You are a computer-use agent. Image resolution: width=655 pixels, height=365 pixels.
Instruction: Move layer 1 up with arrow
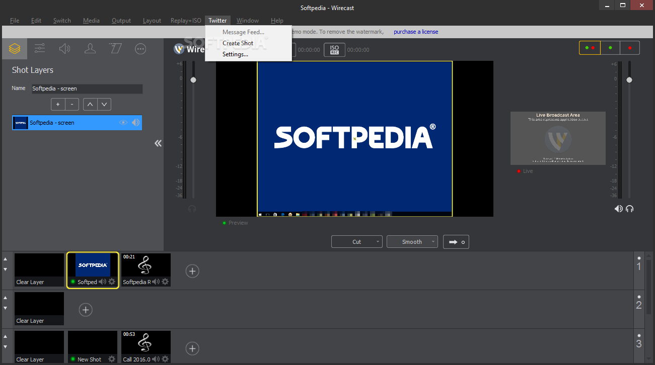click(6, 259)
